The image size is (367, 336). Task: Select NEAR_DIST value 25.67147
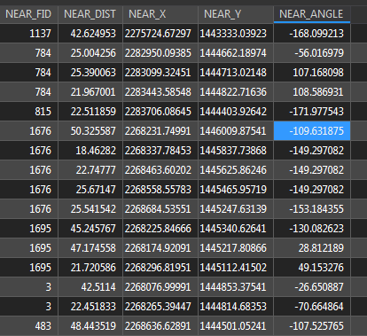[x=90, y=190]
